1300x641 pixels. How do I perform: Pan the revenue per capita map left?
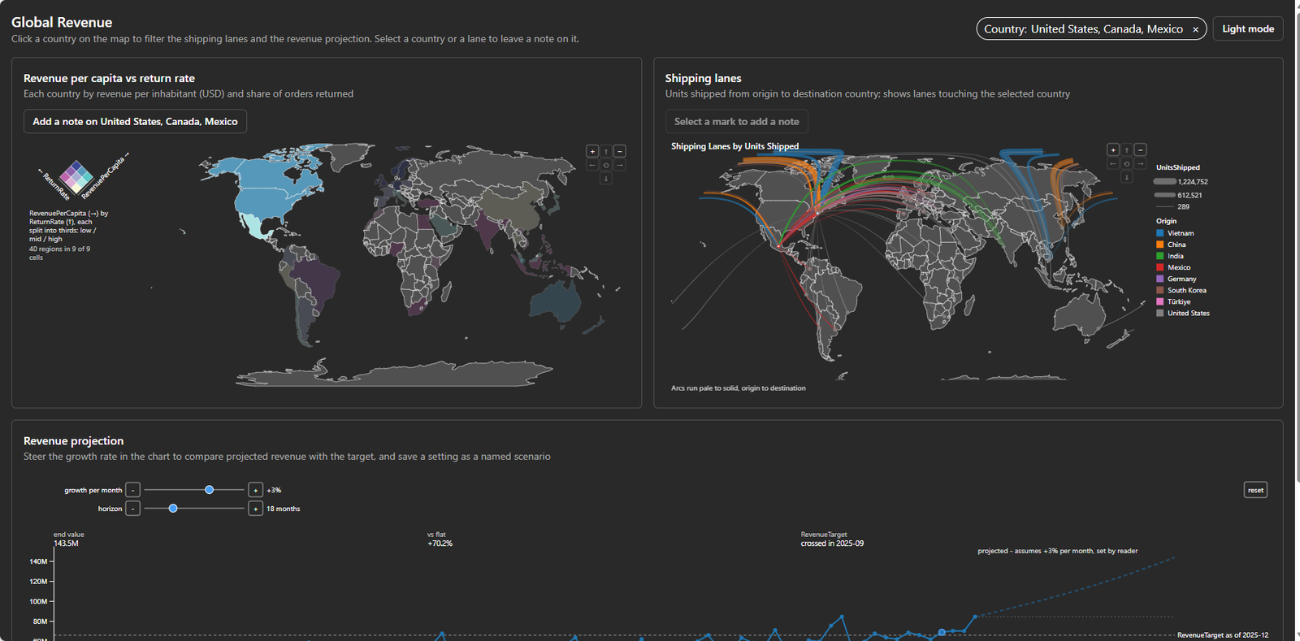pos(592,165)
